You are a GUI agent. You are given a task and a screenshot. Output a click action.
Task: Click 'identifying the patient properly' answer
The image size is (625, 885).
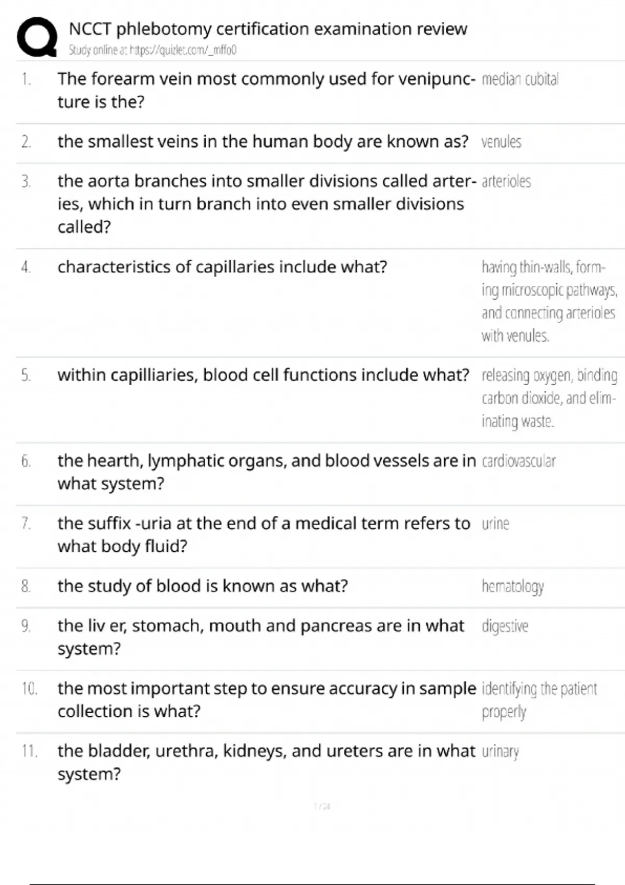(539, 700)
